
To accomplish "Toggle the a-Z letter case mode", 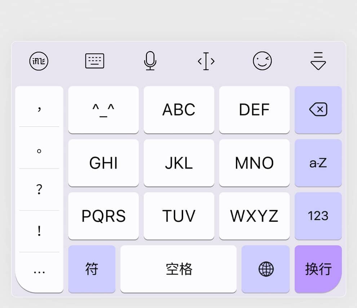I will (x=318, y=163).
